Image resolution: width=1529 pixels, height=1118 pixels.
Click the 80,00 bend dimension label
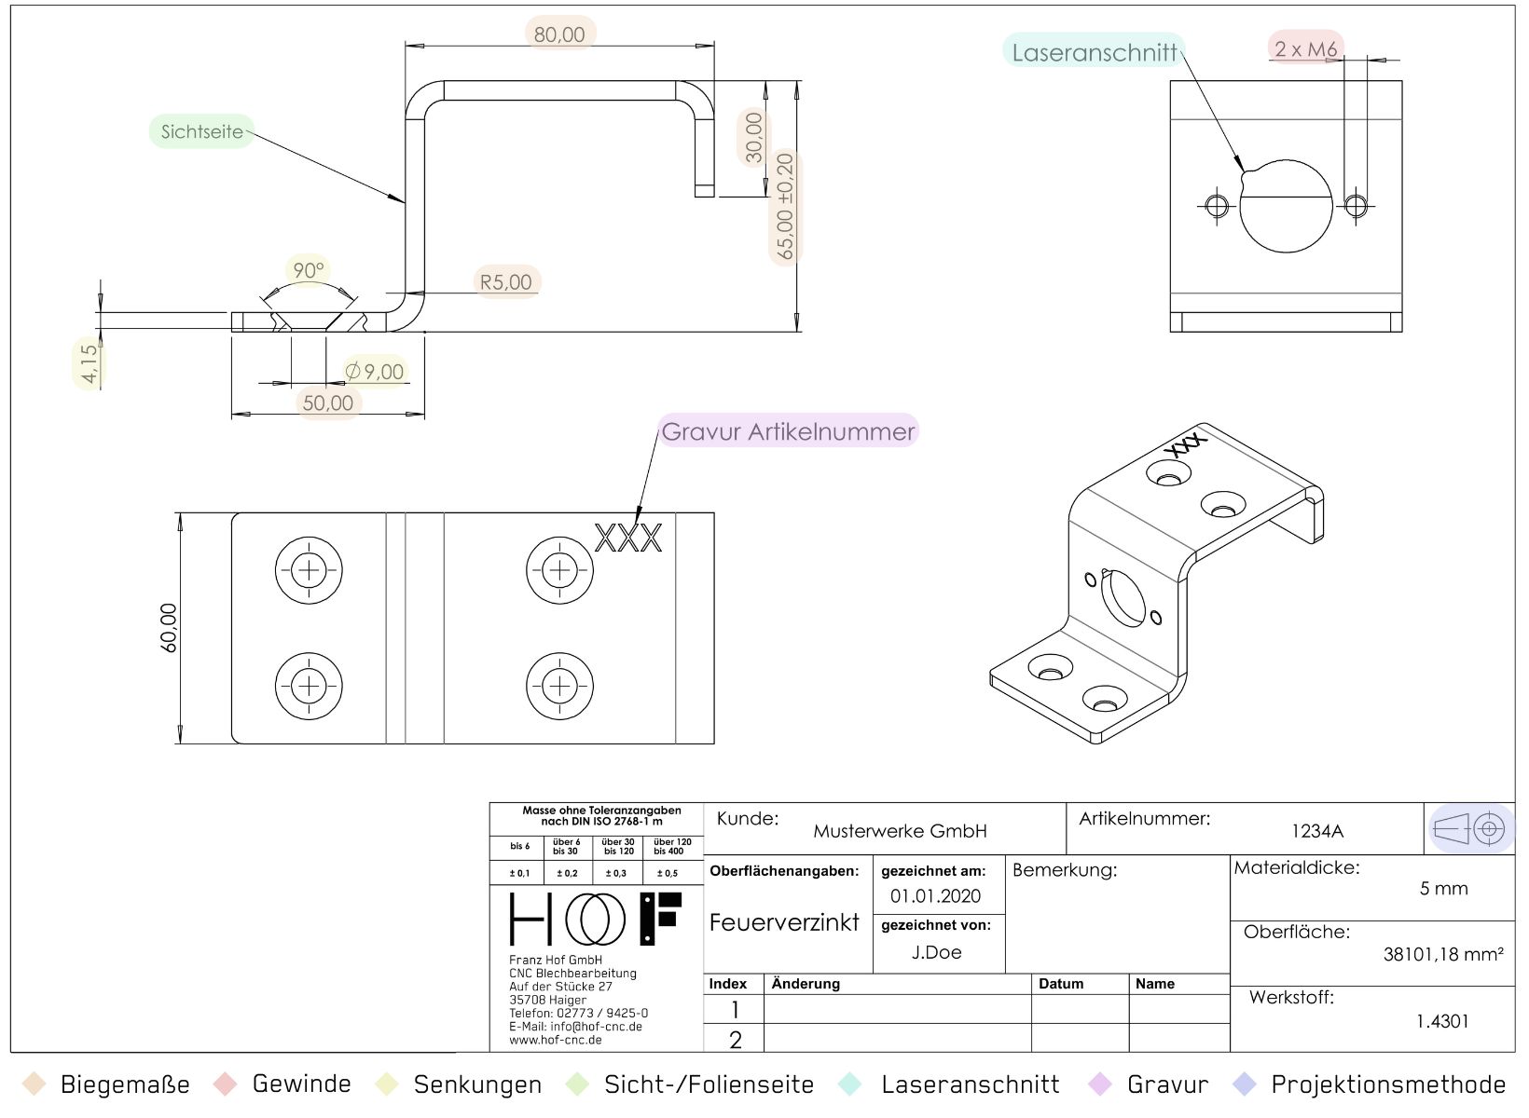coord(559,34)
